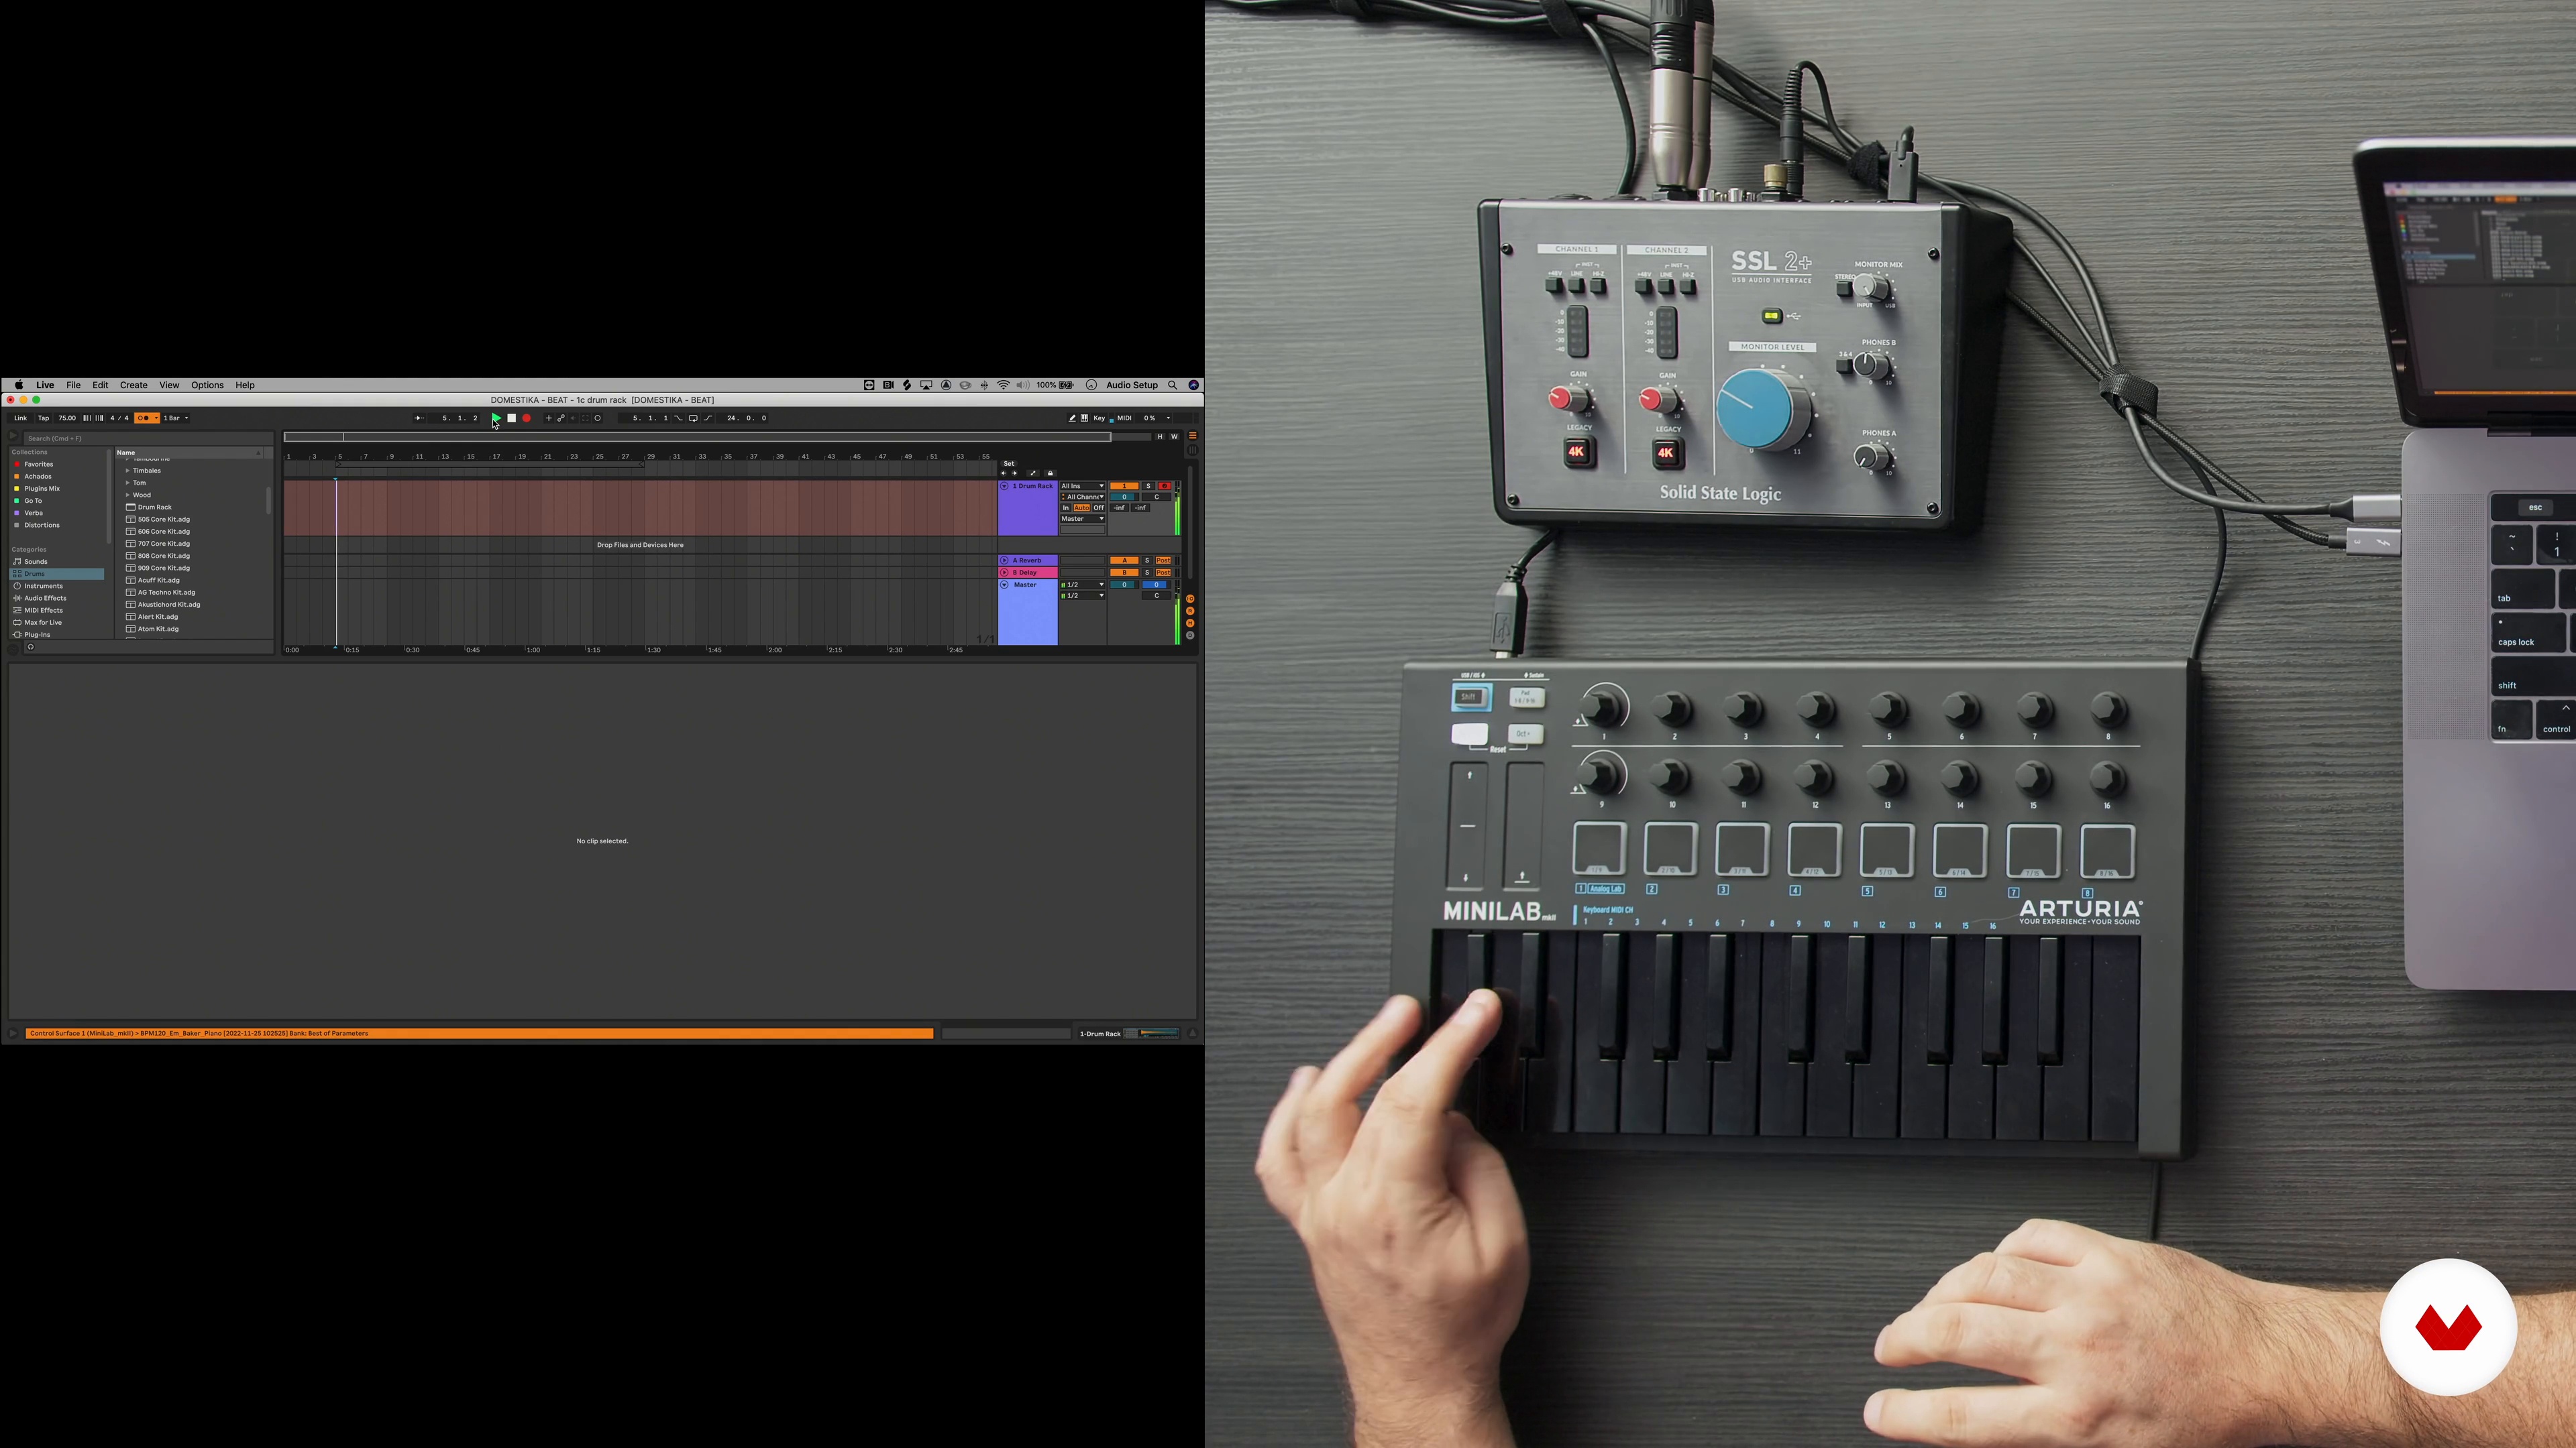Open the 1 Bar quantization menu
Image resolution: width=2576 pixels, height=1448 pixels.
click(x=175, y=418)
